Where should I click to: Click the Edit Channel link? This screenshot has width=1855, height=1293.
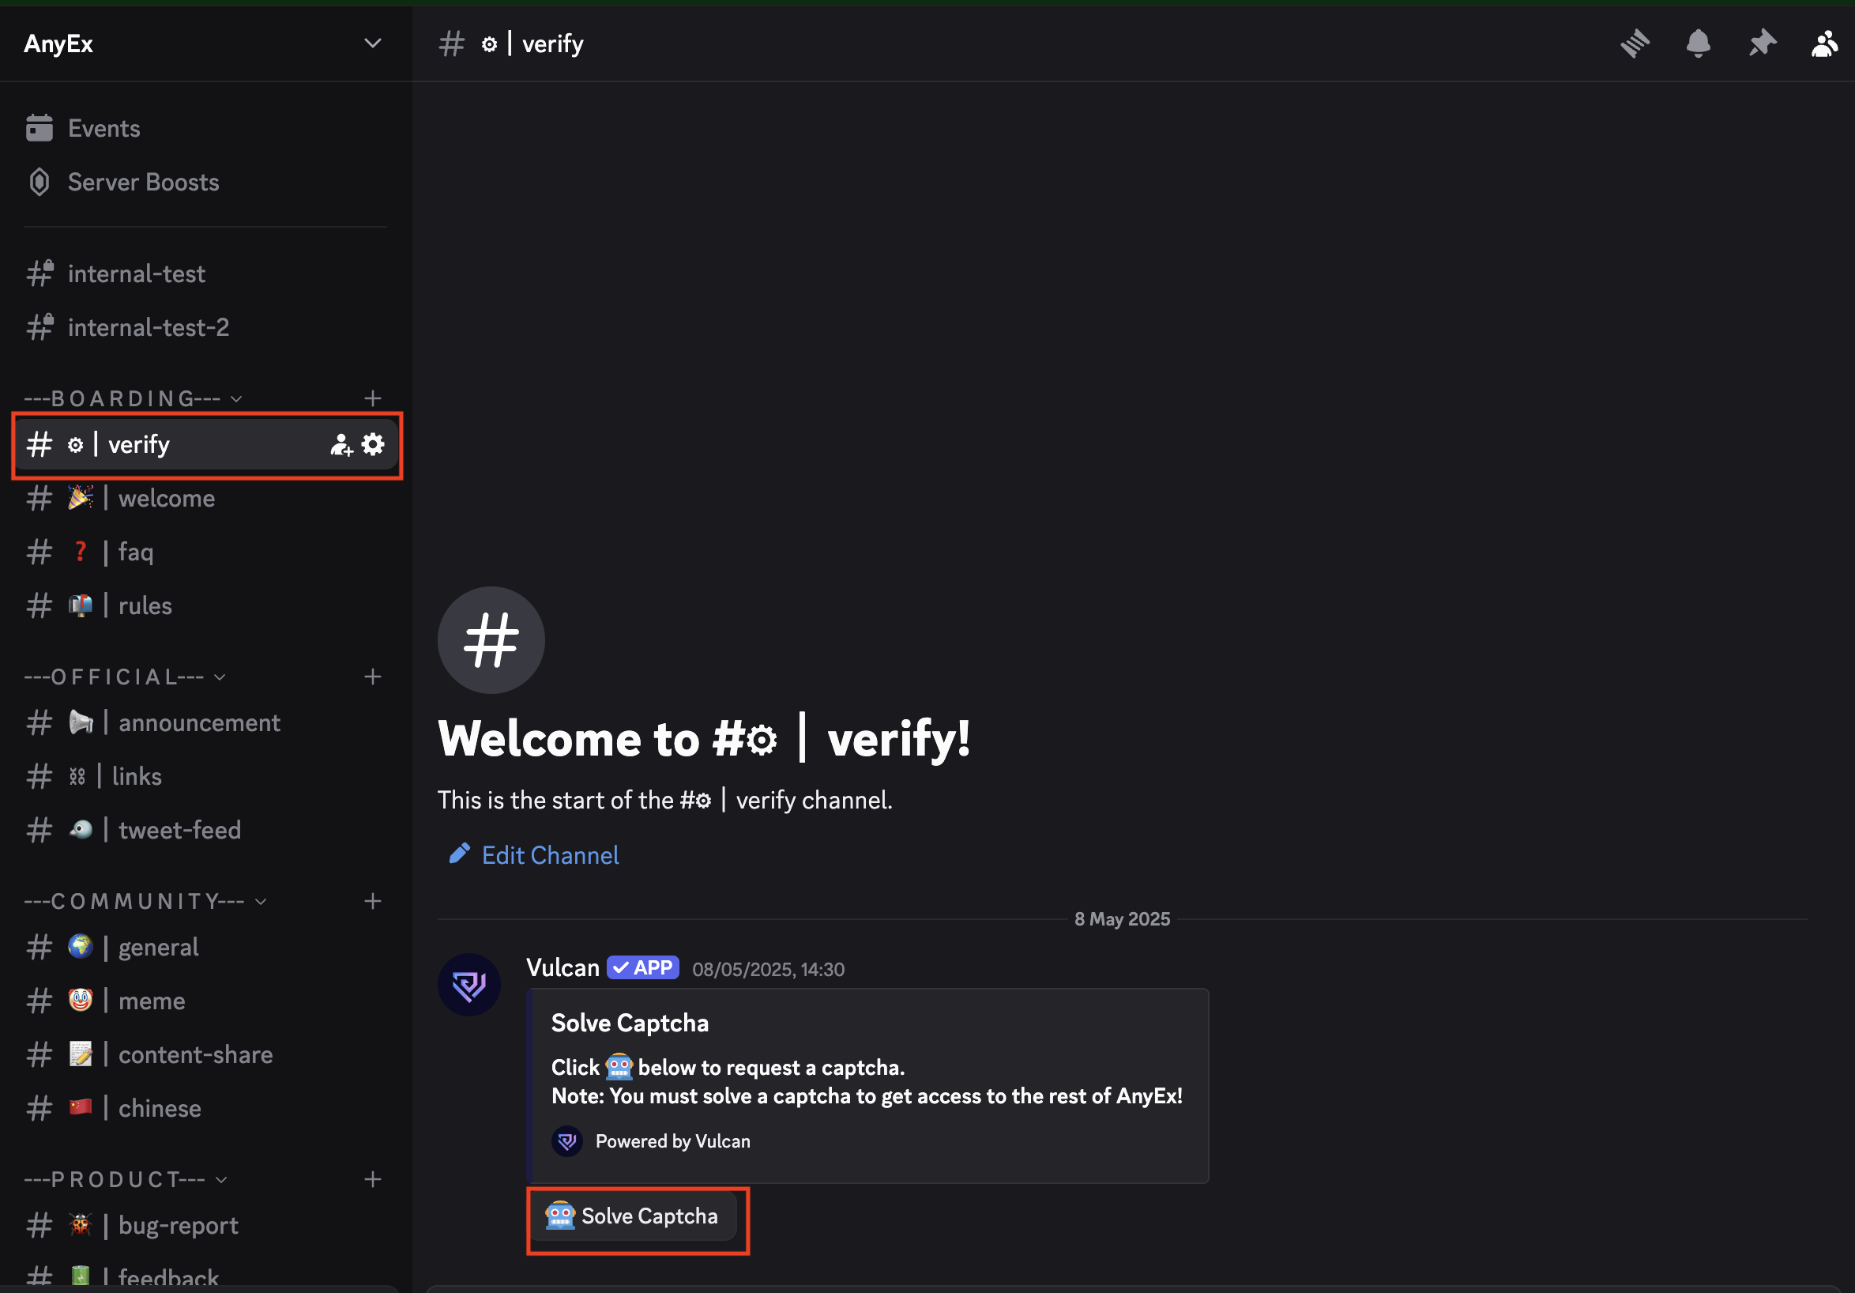click(x=549, y=855)
